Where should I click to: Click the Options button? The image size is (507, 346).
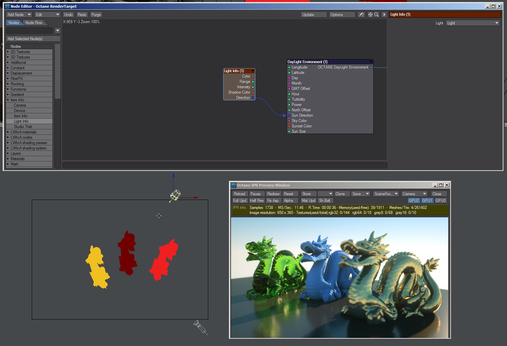pyautogui.click(x=342, y=15)
